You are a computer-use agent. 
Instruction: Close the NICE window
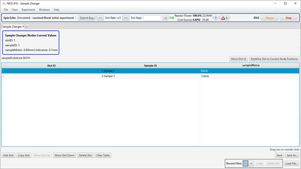coord(295,4)
